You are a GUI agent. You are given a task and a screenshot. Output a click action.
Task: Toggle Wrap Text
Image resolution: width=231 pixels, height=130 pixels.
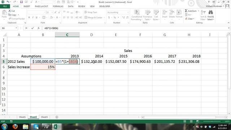[x=91, y=12]
